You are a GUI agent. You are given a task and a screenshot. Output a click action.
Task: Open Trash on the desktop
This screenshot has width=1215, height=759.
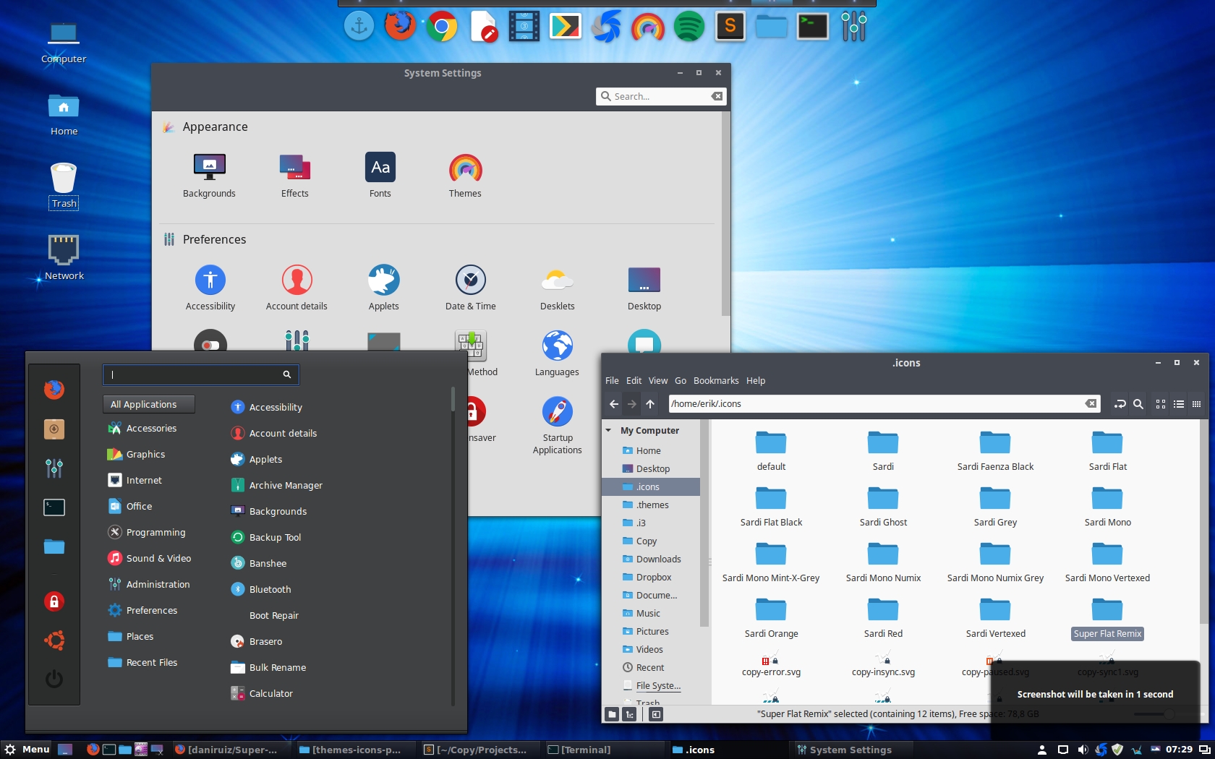point(64,186)
